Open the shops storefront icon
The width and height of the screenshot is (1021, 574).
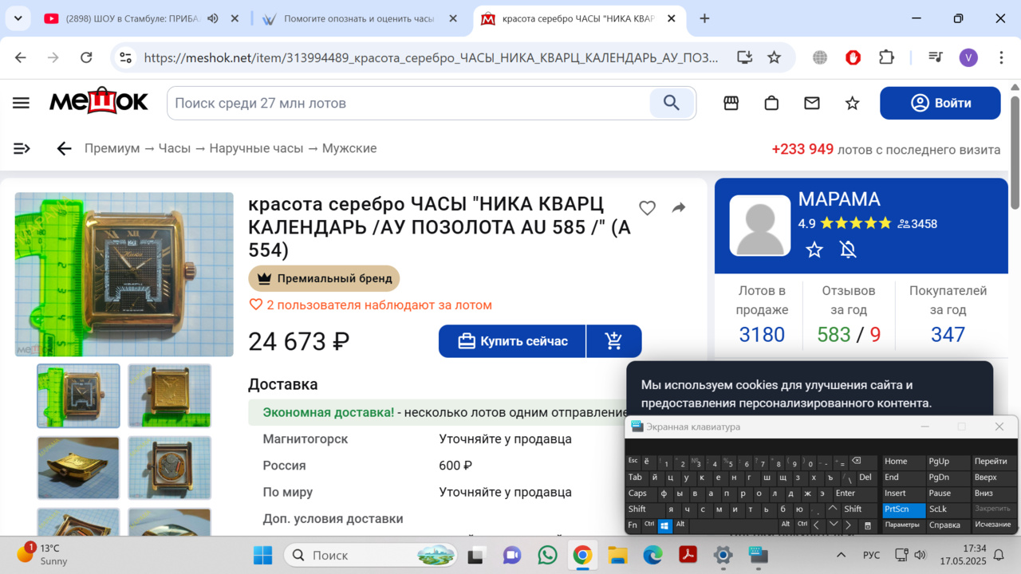[x=731, y=103]
